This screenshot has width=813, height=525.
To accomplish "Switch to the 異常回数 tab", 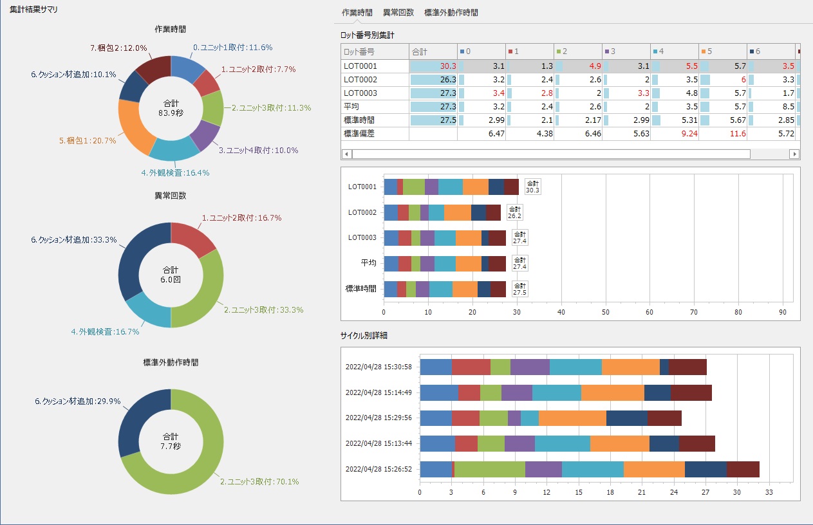I will (398, 13).
